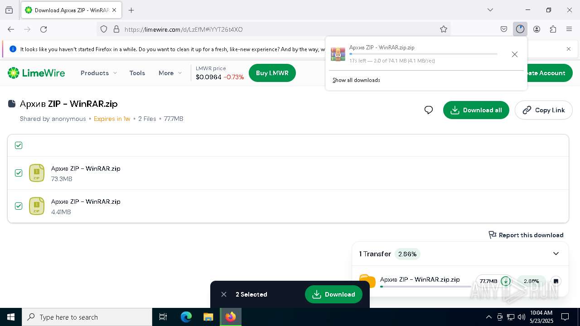Click Expires in 1w text
This screenshot has width=580, height=326.
coord(112,119)
